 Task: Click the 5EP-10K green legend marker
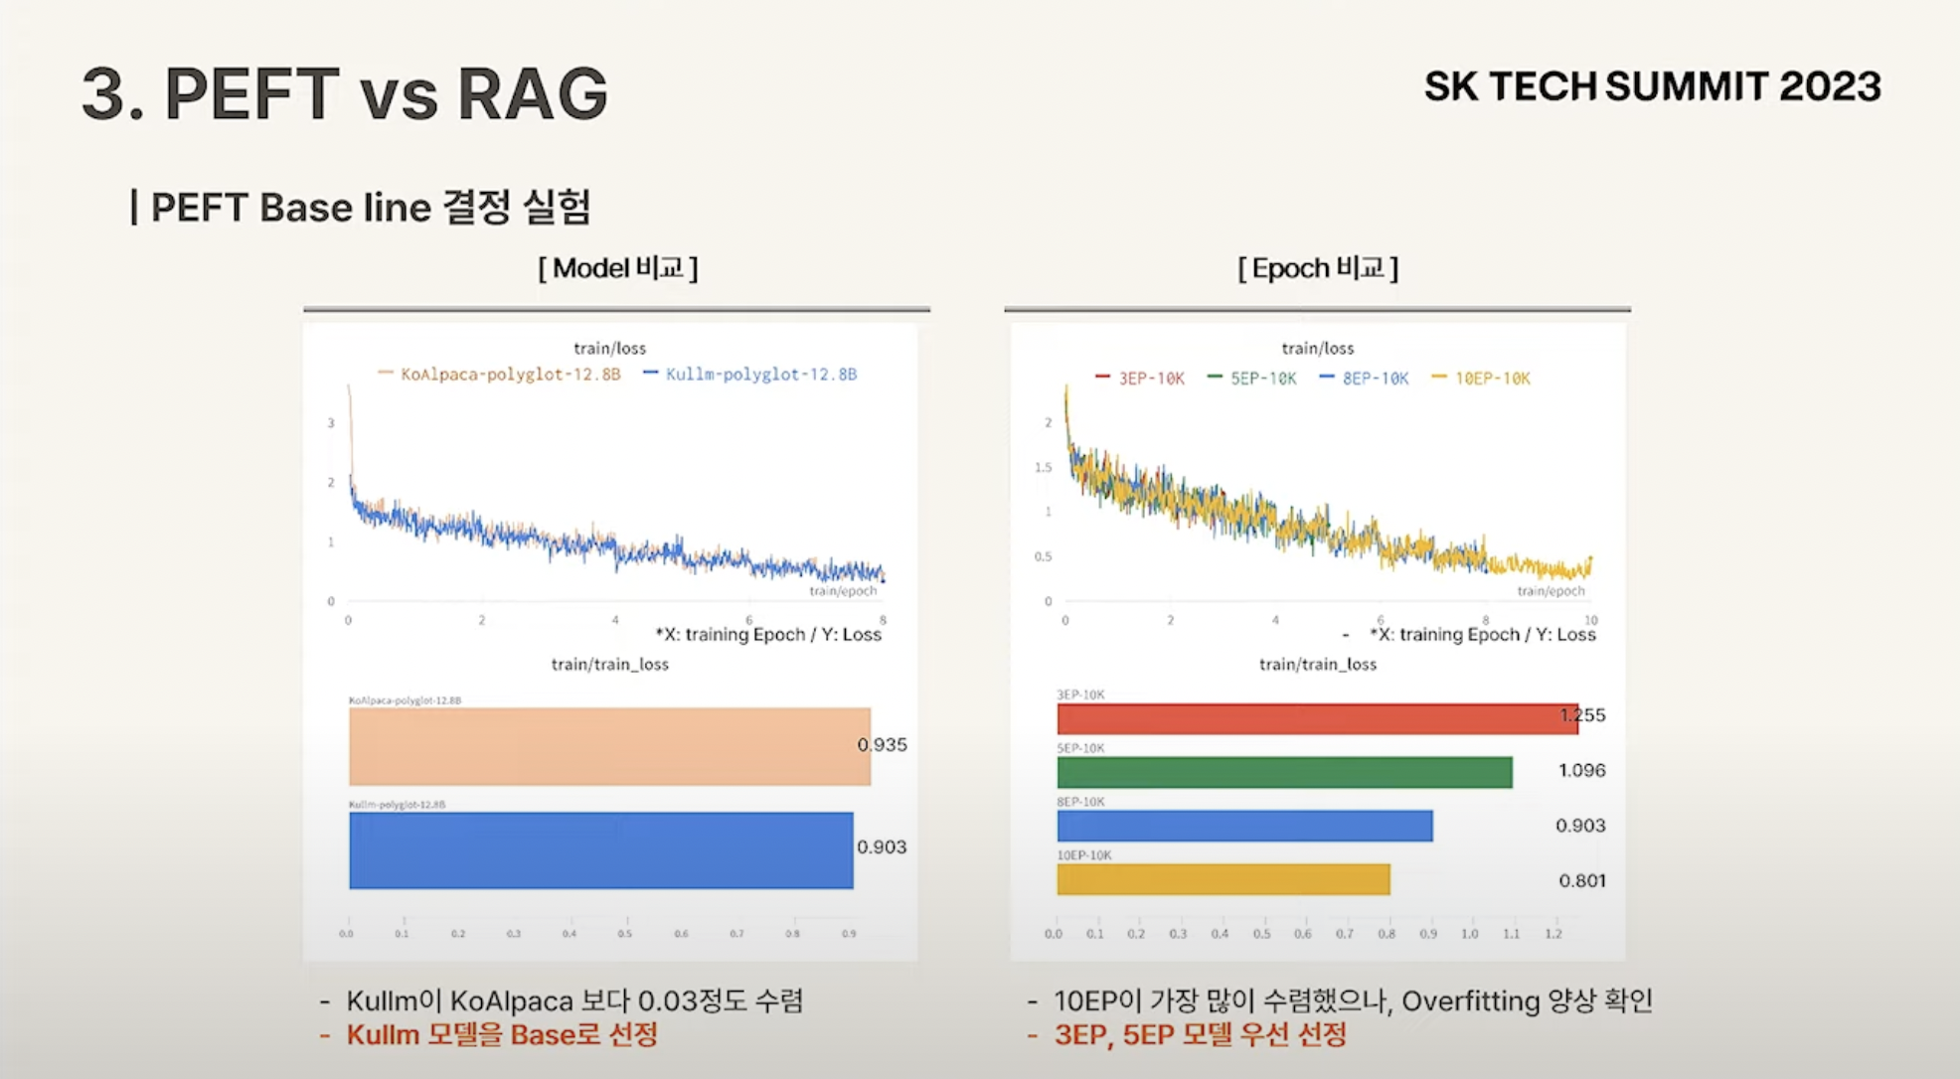point(1215,378)
